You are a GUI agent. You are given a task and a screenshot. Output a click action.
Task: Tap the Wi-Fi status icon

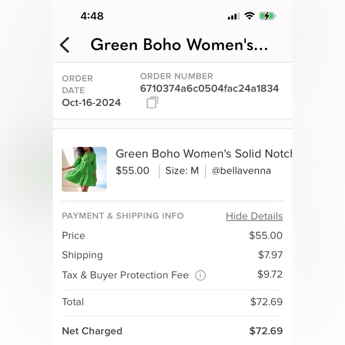[249, 16]
